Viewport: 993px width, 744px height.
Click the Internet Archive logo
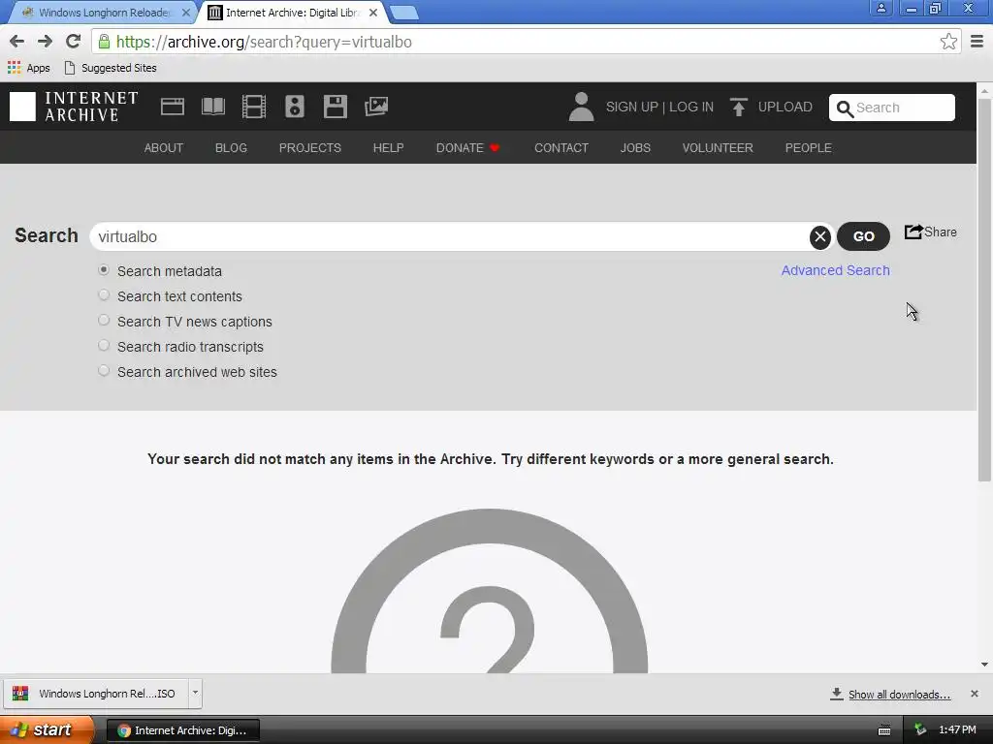click(74, 107)
